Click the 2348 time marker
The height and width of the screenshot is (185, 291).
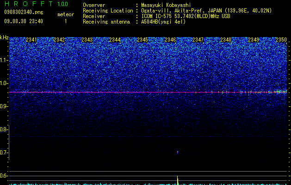tap(226, 40)
